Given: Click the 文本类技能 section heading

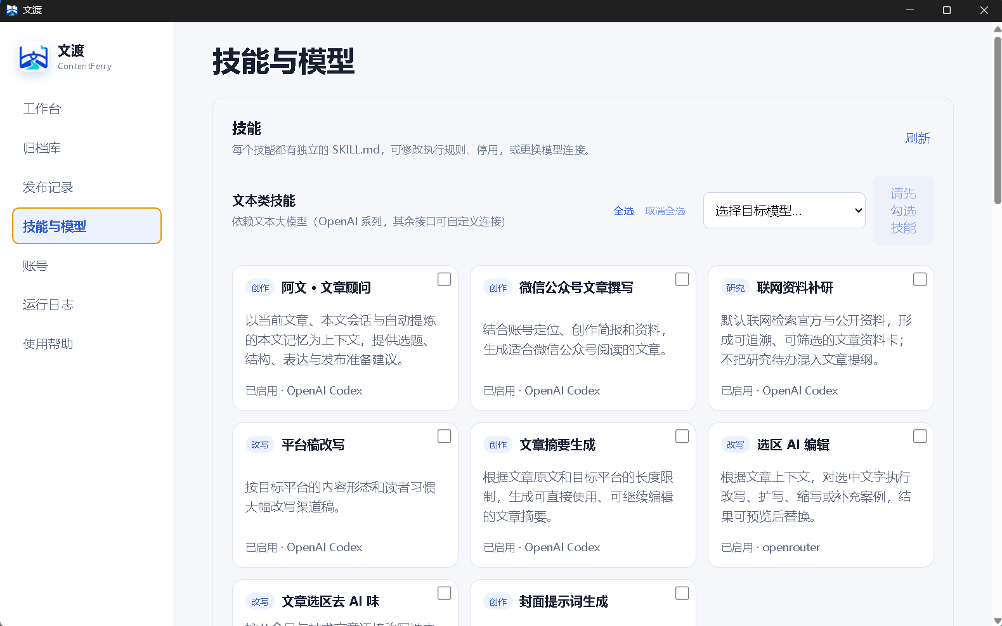Looking at the screenshot, I should 264,201.
